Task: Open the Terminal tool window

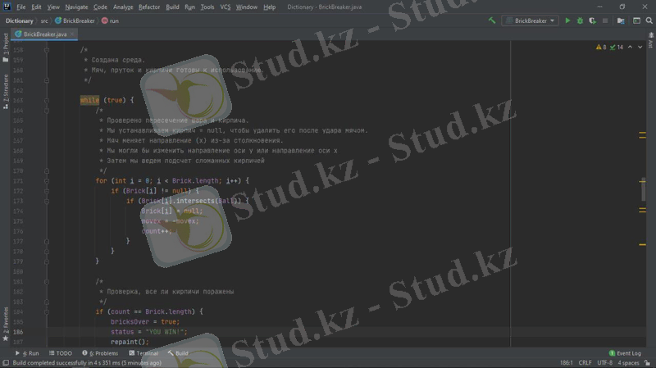Action: [x=142, y=353]
